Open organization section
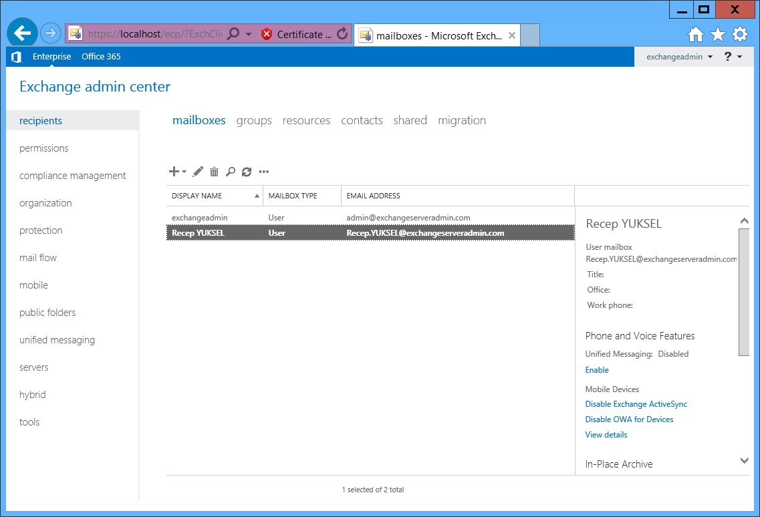 pos(45,203)
